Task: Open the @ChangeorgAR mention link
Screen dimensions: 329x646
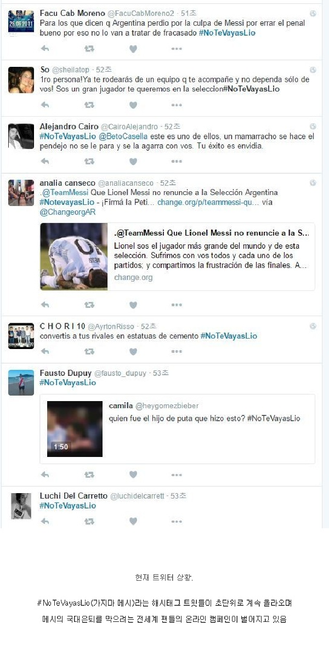Action: 67,213
